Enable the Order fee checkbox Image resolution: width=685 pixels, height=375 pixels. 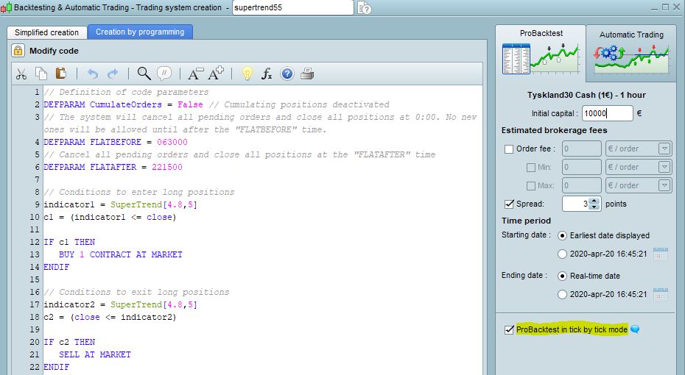508,149
